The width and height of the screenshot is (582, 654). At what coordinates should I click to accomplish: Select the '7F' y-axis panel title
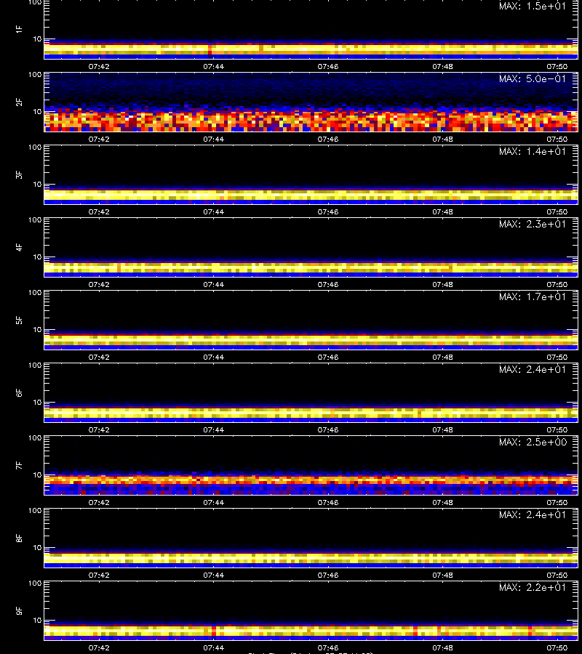click(19, 465)
